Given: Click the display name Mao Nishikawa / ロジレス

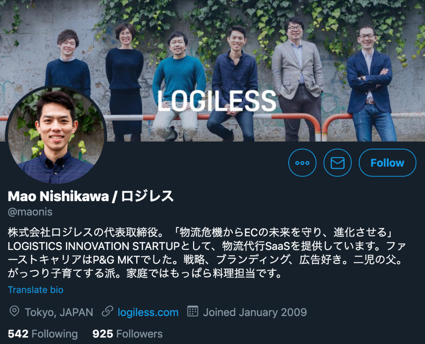Looking at the screenshot, I should [90, 196].
